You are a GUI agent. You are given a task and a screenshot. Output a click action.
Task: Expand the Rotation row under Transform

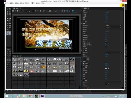tap(83, 22)
